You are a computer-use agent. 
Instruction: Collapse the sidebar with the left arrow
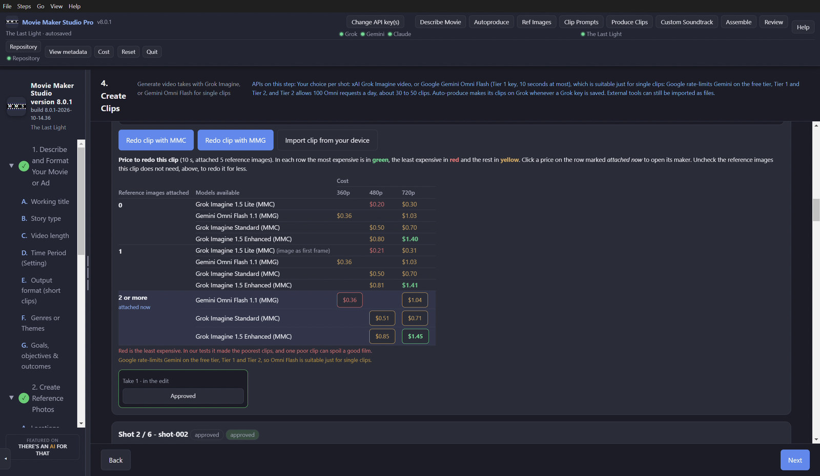tap(6, 459)
